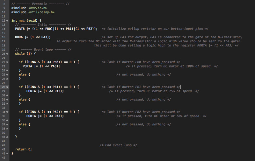The height and width of the screenshot is (161, 255).
Task: Place cursor on the DDRA register line
Action: 33,37
